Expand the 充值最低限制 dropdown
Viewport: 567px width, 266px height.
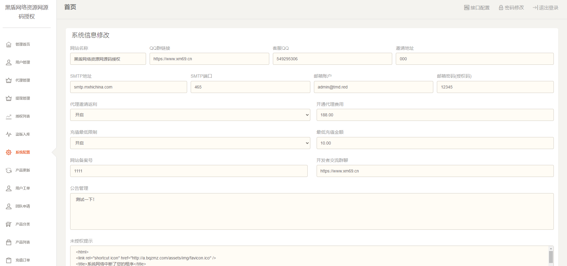[x=190, y=143]
